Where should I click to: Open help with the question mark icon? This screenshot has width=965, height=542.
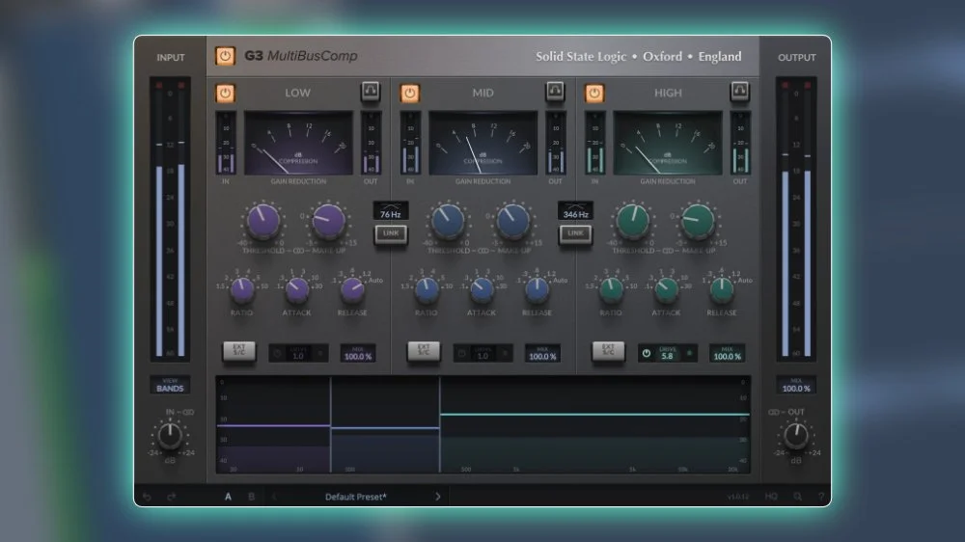click(821, 497)
